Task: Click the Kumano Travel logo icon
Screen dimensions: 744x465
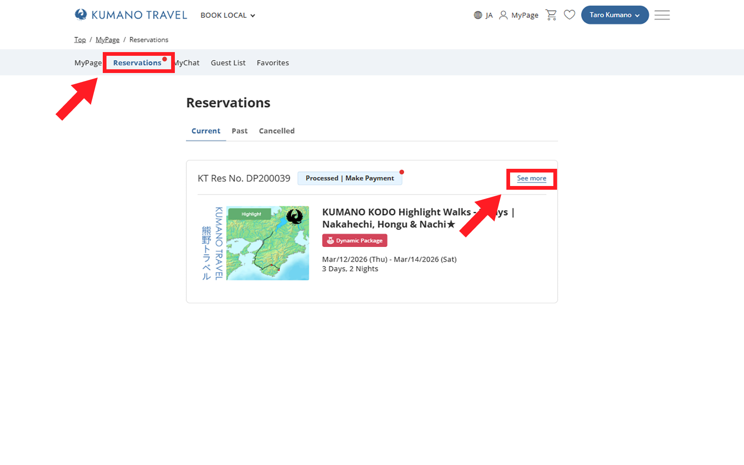Action: [81, 15]
